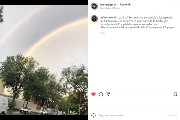The image size is (180, 120).
Task: Open the Guadalajara (México) location link
Action: click(110, 8)
